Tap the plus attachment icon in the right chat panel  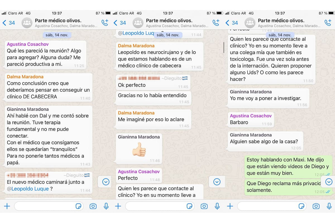pos(230,206)
